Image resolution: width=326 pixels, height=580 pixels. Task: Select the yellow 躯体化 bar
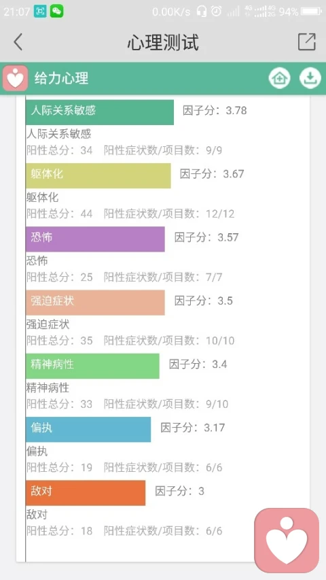[x=98, y=175]
